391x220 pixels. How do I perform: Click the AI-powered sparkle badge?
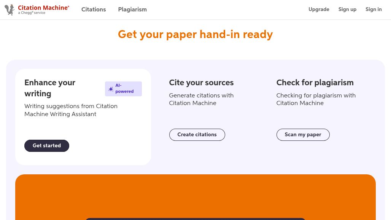[x=124, y=89]
